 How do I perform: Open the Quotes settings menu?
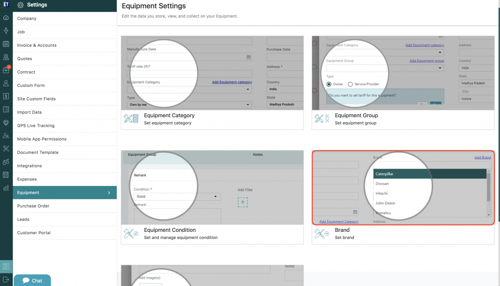coord(65,59)
